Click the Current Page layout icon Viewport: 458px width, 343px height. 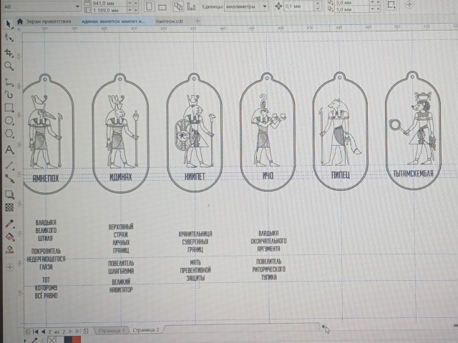[191, 6]
